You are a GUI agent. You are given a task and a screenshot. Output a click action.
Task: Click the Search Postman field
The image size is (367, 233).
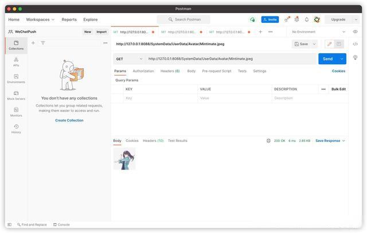click(x=183, y=19)
